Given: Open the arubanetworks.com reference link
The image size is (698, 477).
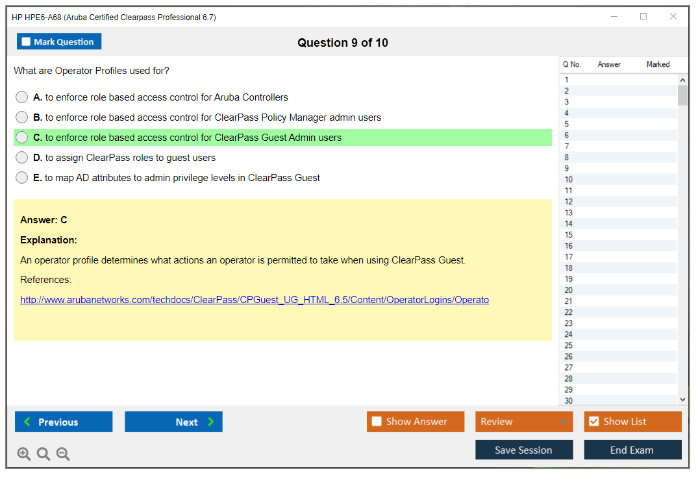Looking at the screenshot, I should click(254, 300).
